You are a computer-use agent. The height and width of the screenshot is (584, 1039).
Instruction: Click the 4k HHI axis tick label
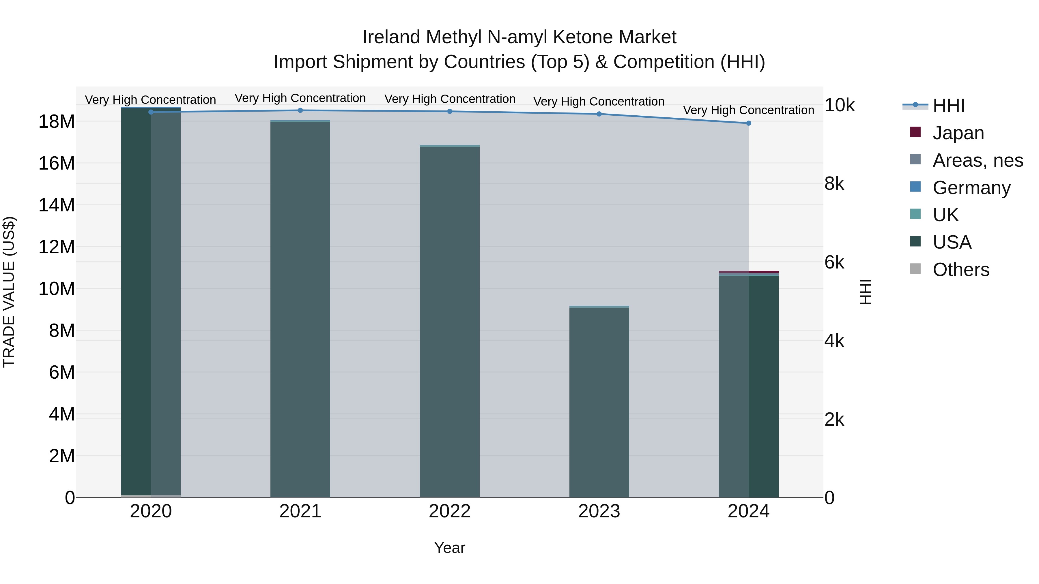click(x=834, y=341)
